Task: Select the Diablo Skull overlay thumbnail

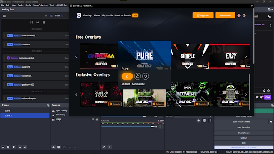Action: pos(101,94)
